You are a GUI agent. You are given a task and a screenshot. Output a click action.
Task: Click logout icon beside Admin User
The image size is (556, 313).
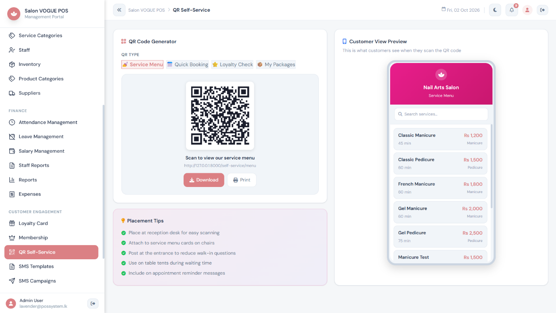(93, 304)
